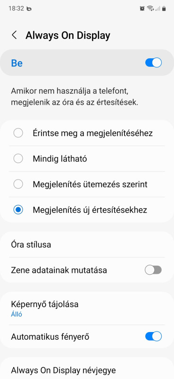Tap the Always On Display title
174x379 pixels.
pyautogui.click(x=68, y=35)
